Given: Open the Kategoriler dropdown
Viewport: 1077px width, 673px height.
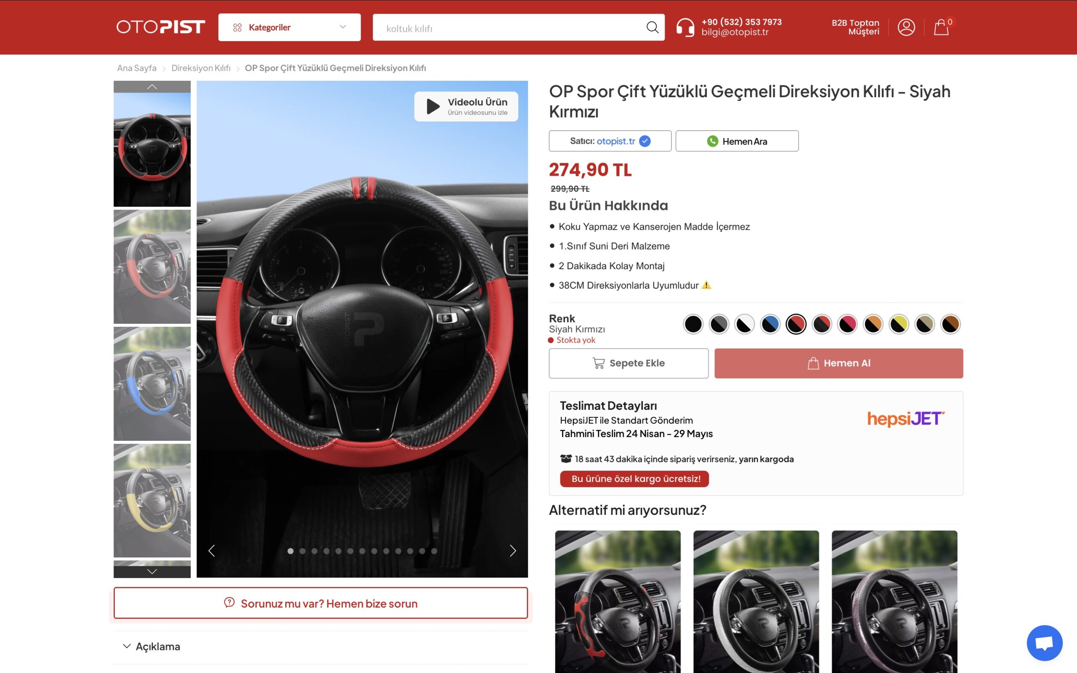Looking at the screenshot, I should [x=289, y=28].
